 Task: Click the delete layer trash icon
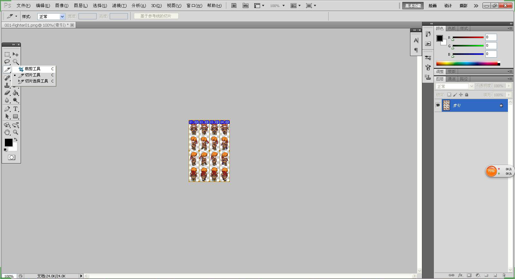[504, 275]
